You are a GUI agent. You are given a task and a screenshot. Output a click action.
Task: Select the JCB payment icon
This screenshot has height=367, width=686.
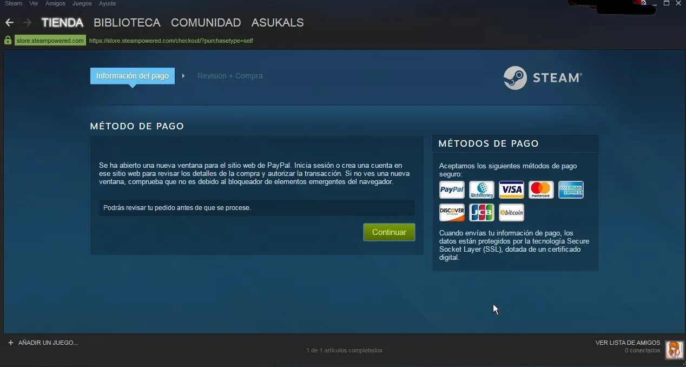(481, 212)
